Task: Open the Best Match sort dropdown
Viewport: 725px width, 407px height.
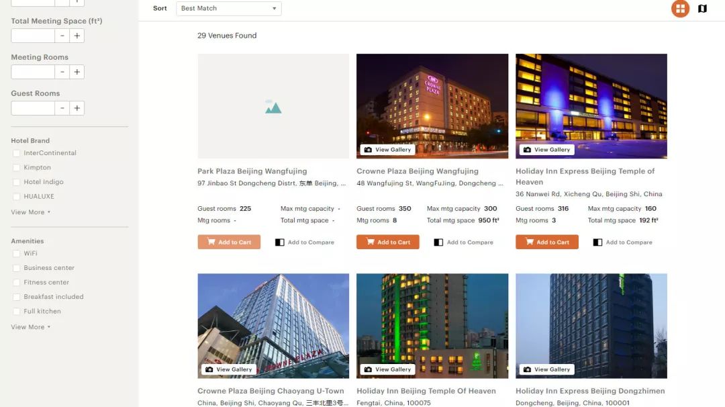Action: 229,8
